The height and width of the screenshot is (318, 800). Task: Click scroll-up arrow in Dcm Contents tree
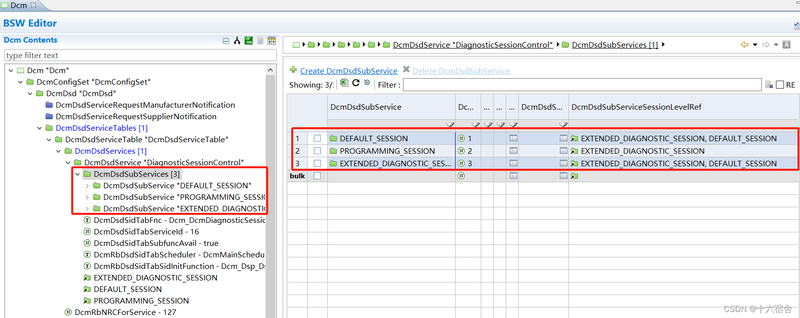point(271,70)
